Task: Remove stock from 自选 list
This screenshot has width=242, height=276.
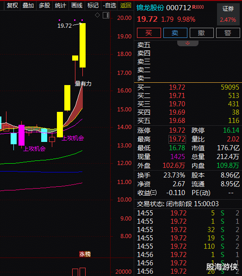Action: point(110,6)
